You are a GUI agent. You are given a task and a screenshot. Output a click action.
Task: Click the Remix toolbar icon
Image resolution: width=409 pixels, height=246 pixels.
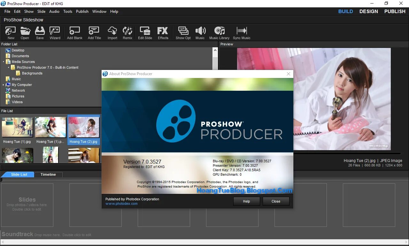point(127,33)
